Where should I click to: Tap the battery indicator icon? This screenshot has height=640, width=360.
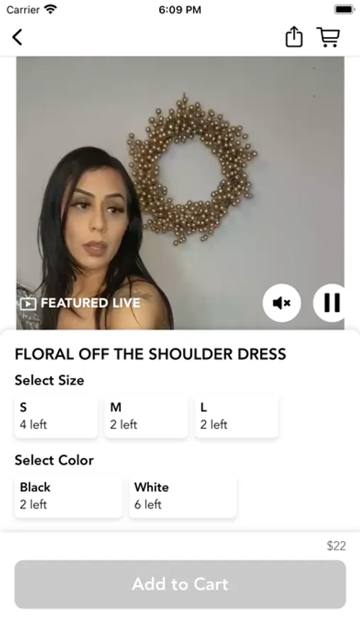click(344, 9)
